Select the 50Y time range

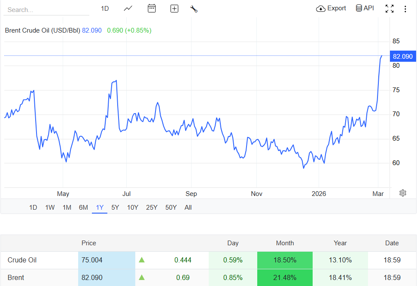[x=171, y=208]
